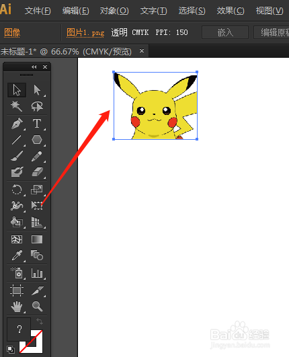The height and width of the screenshot is (357, 289).
Task: Select the Symbol Sprayer tool
Action: [17, 273]
